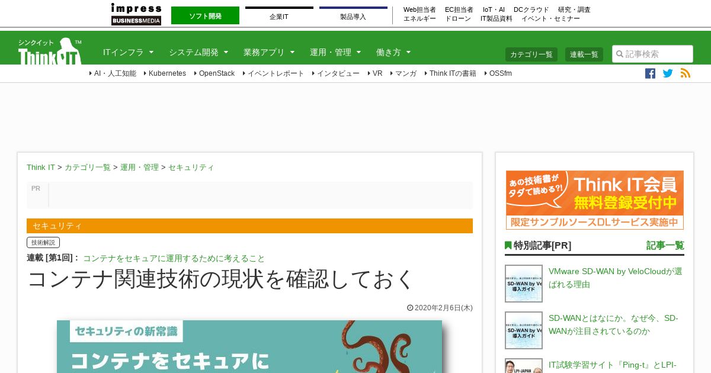Image resolution: width=711 pixels, height=373 pixels.
Task: Click the 運用・管理 breadcrumb link
Action: [139, 168]
